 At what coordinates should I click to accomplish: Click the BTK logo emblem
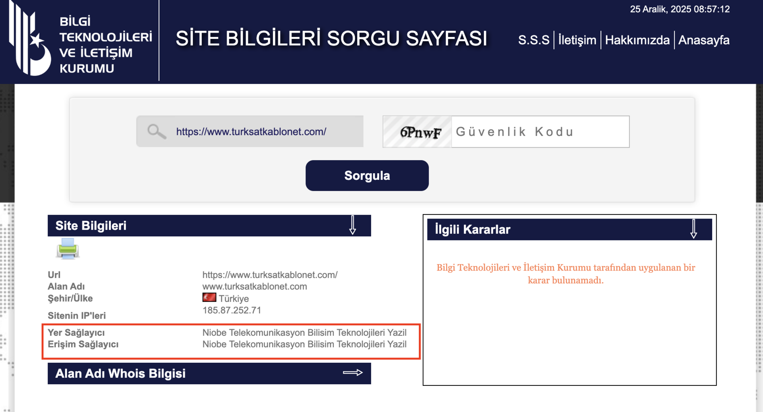(x=30, y=39)
